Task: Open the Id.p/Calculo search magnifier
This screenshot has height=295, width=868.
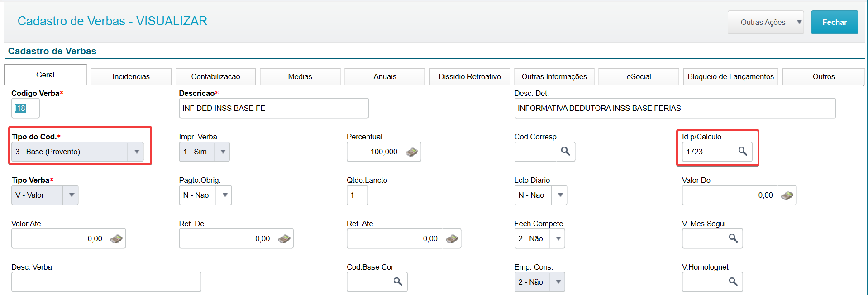Action: tap(742, 151)
